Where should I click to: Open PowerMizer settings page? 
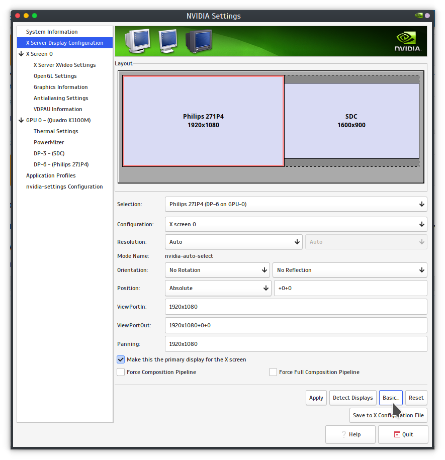click(x=49, y=142)
